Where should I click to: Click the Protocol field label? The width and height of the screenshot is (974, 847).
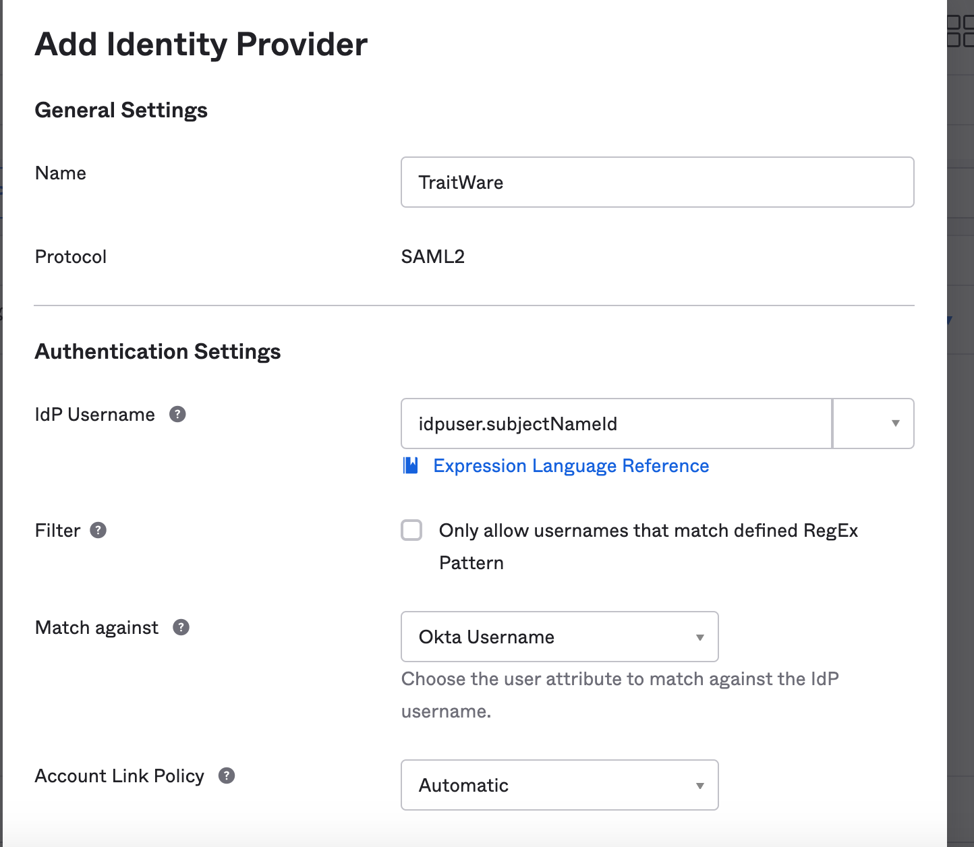click(71, 256)
